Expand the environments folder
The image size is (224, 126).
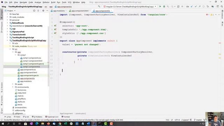click(x=13, y=87)
